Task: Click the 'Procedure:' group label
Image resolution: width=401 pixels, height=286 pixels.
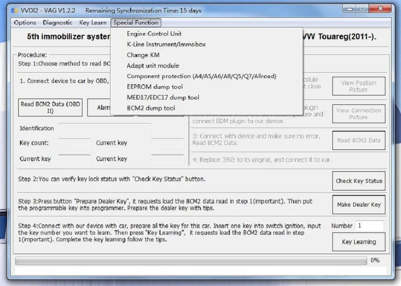Action: [x=32, y=55]
